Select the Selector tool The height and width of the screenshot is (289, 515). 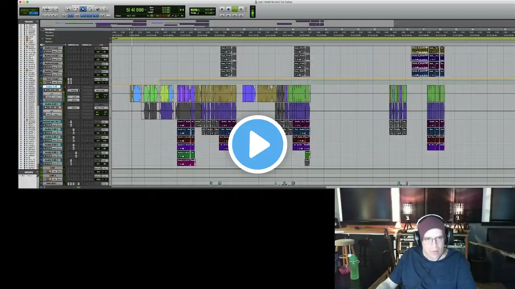[x=83, y=9]
